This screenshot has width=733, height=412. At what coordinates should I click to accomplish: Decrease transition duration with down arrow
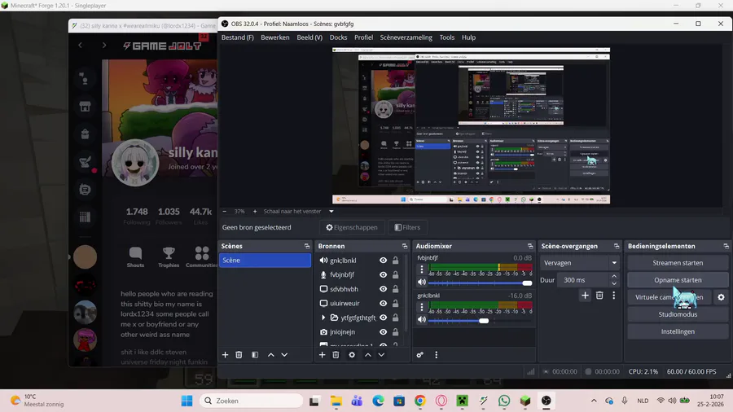pyautogui.click(x=614, y=283)
